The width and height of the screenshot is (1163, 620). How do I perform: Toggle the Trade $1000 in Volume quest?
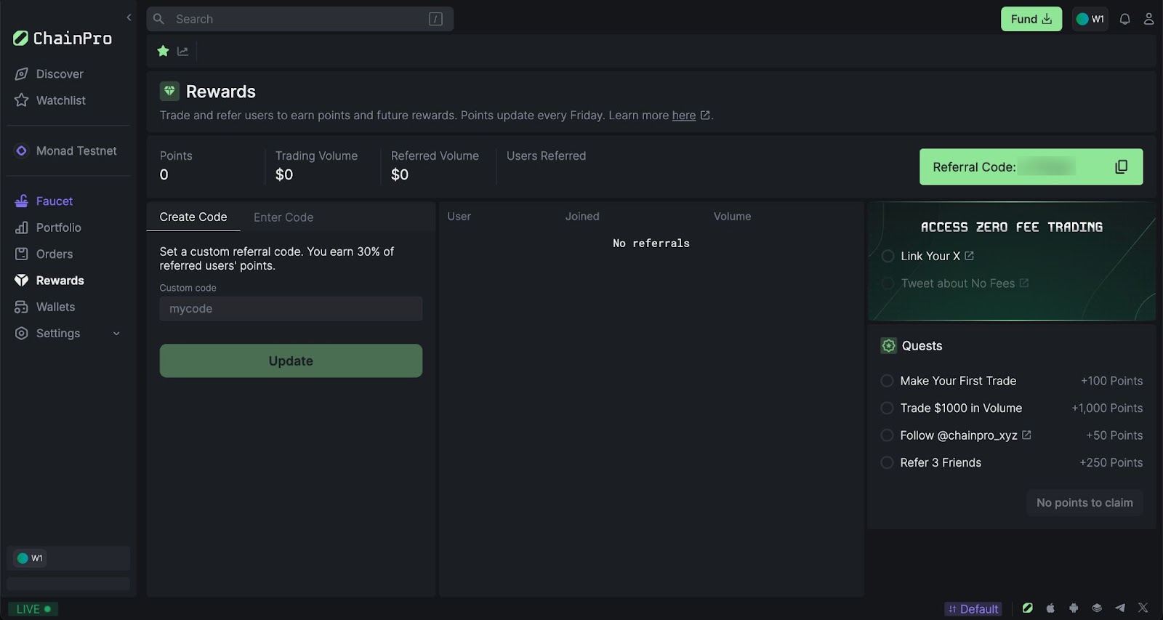pyautogui.click(x=887, y=408)
